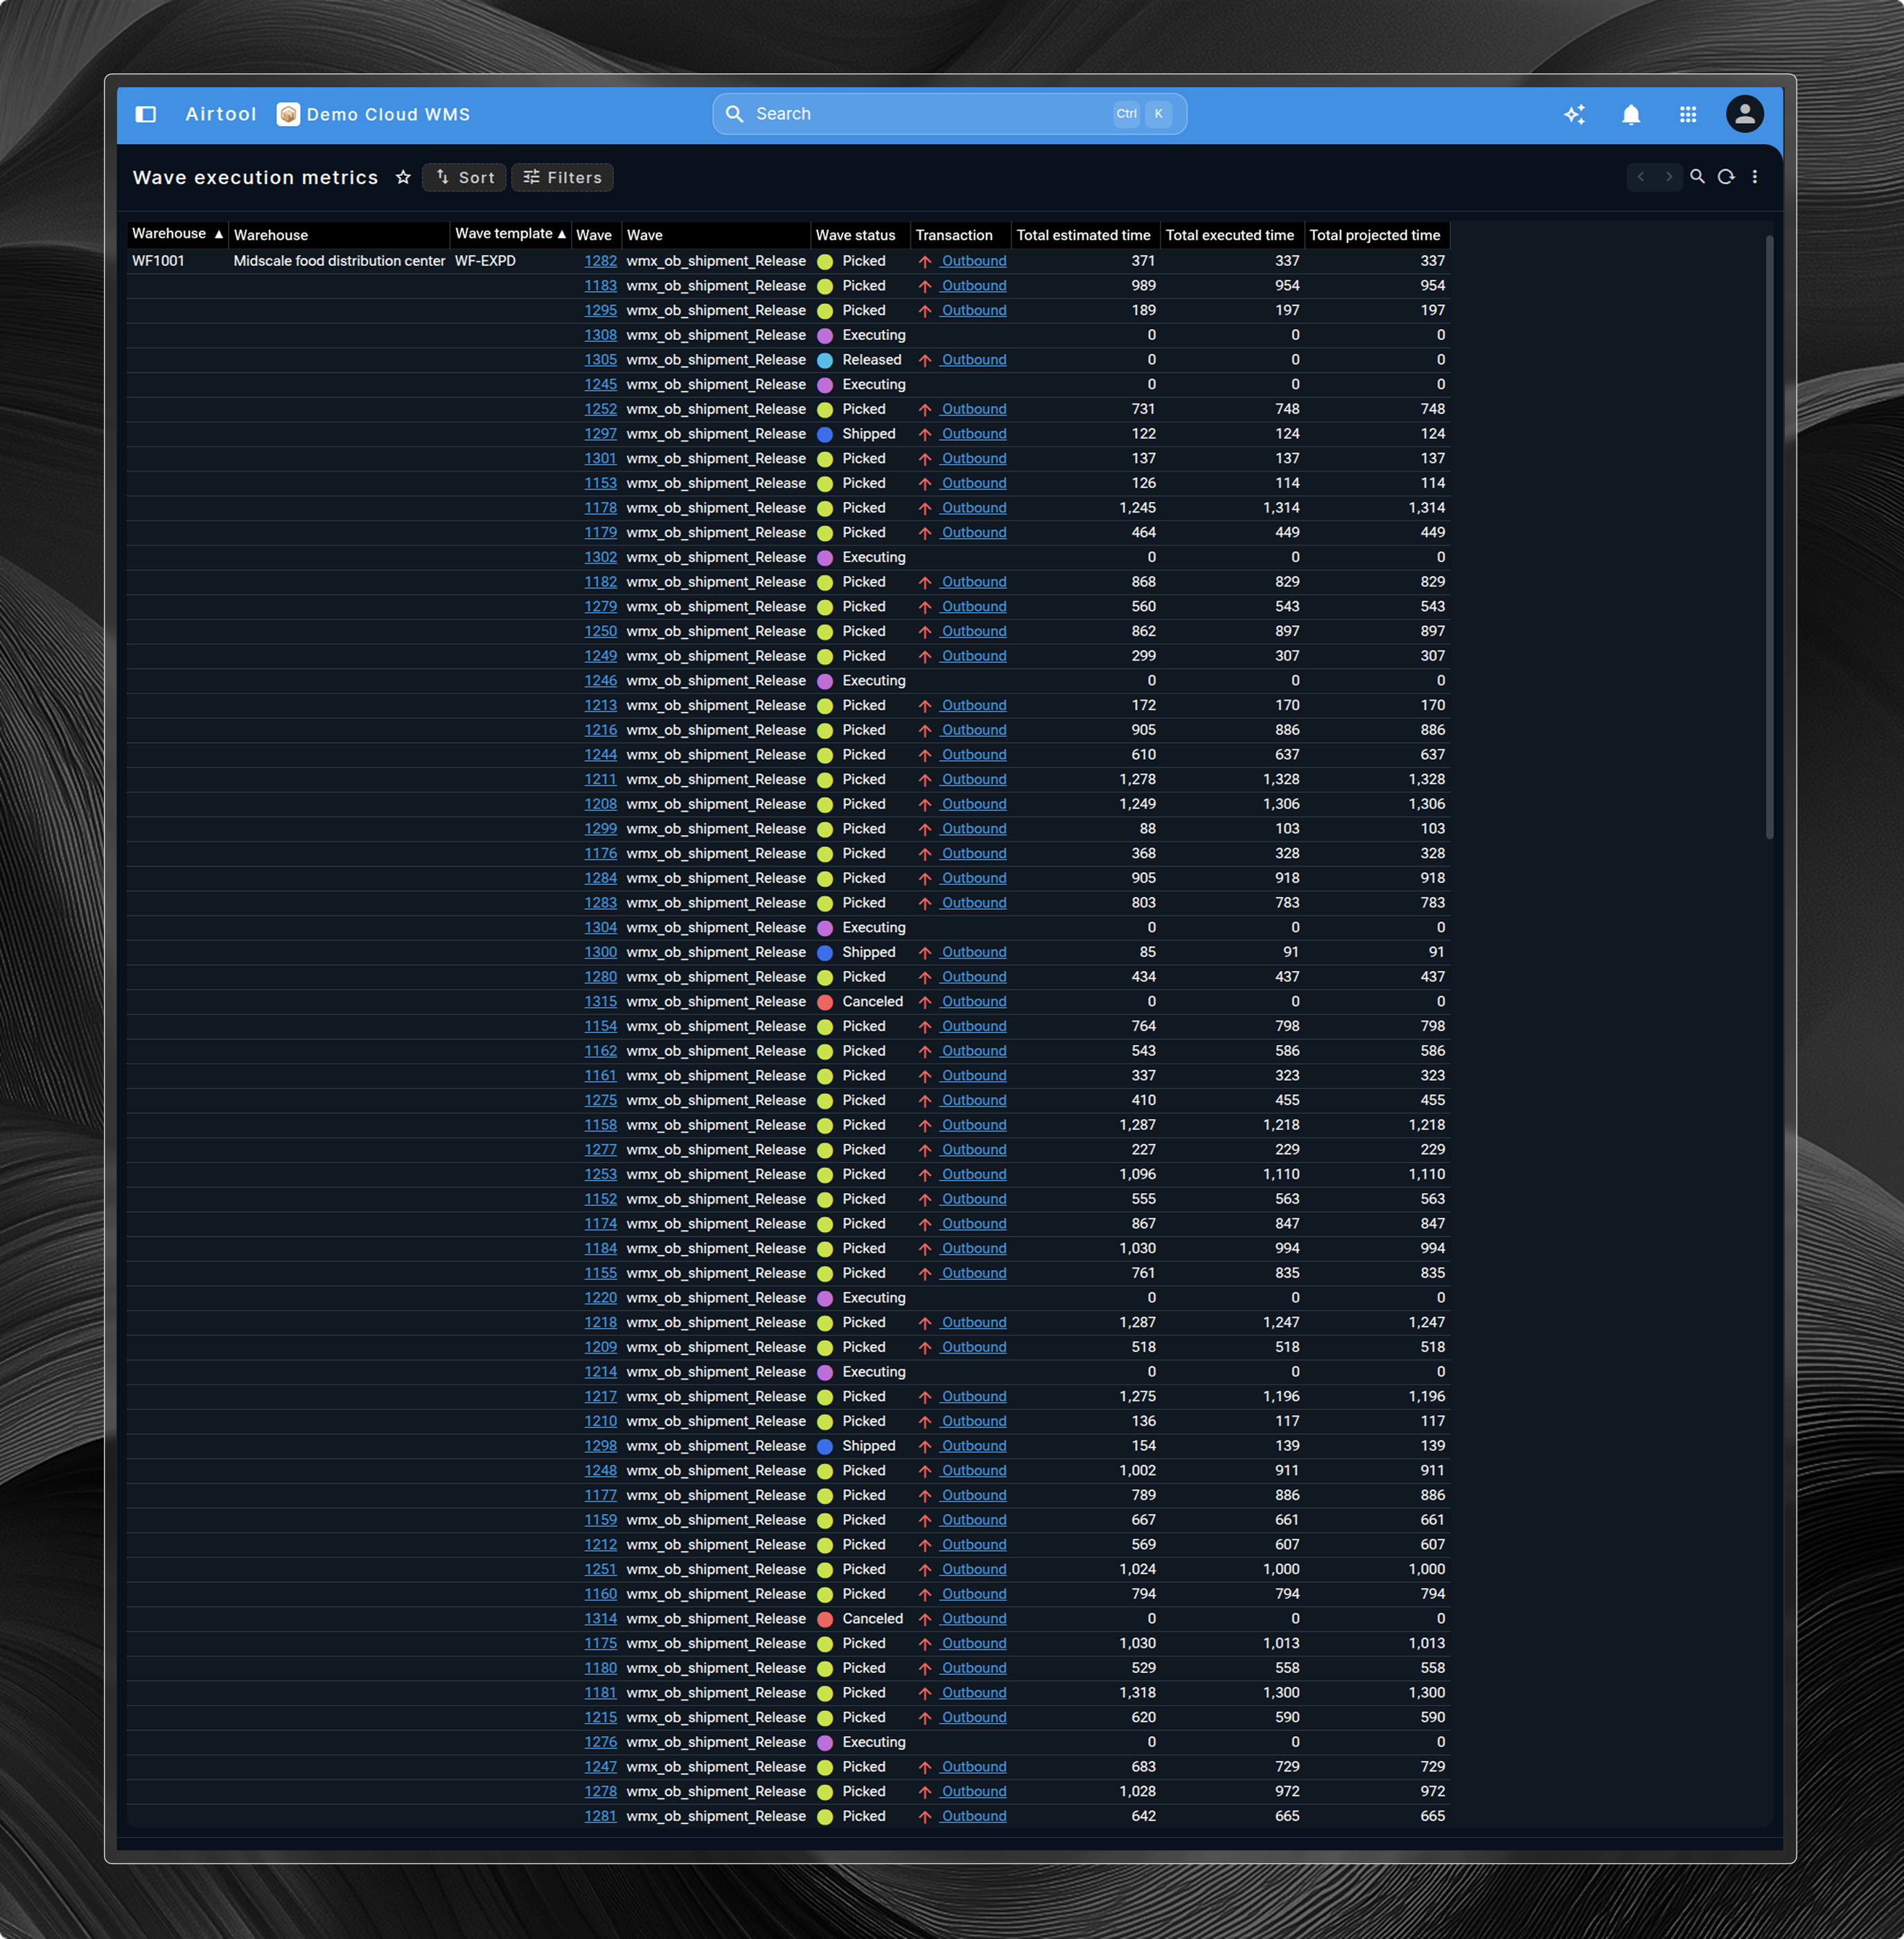
Task: Go to the previous page arrow
Action: (x=1641, y=177)
